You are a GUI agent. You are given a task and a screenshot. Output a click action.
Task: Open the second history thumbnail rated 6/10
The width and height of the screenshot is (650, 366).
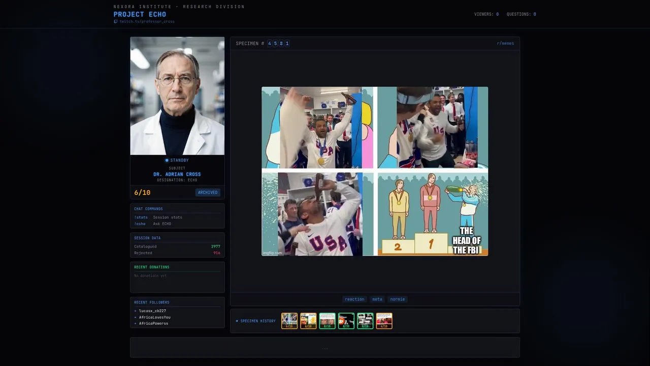click(x=308, y=321)
